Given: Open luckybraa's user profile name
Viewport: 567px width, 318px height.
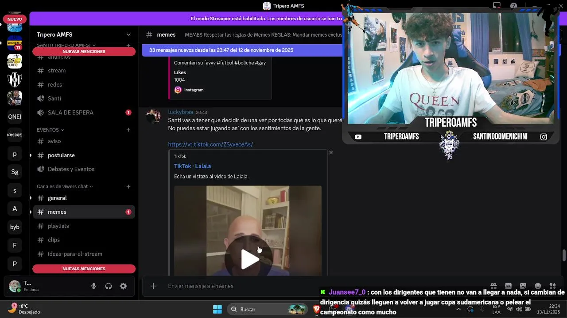Looking at the screenshot, I should (x=180, y=112).
